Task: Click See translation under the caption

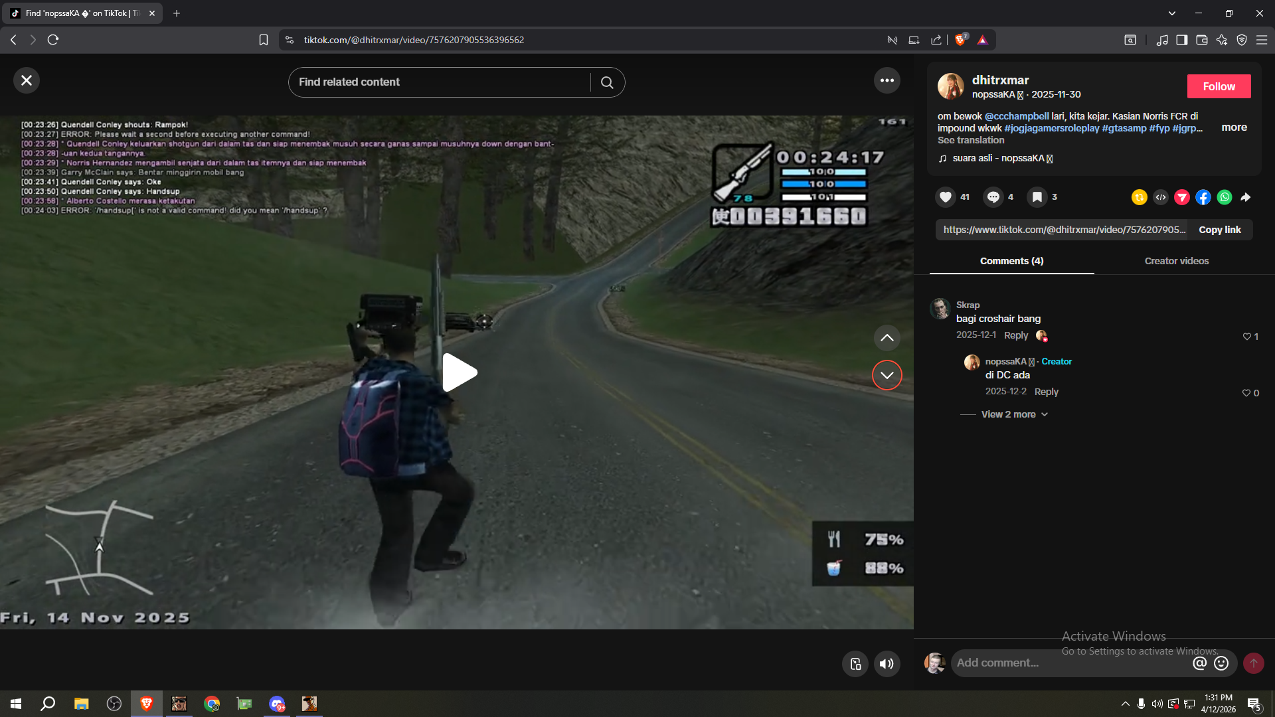Action: tap(971, 140)
